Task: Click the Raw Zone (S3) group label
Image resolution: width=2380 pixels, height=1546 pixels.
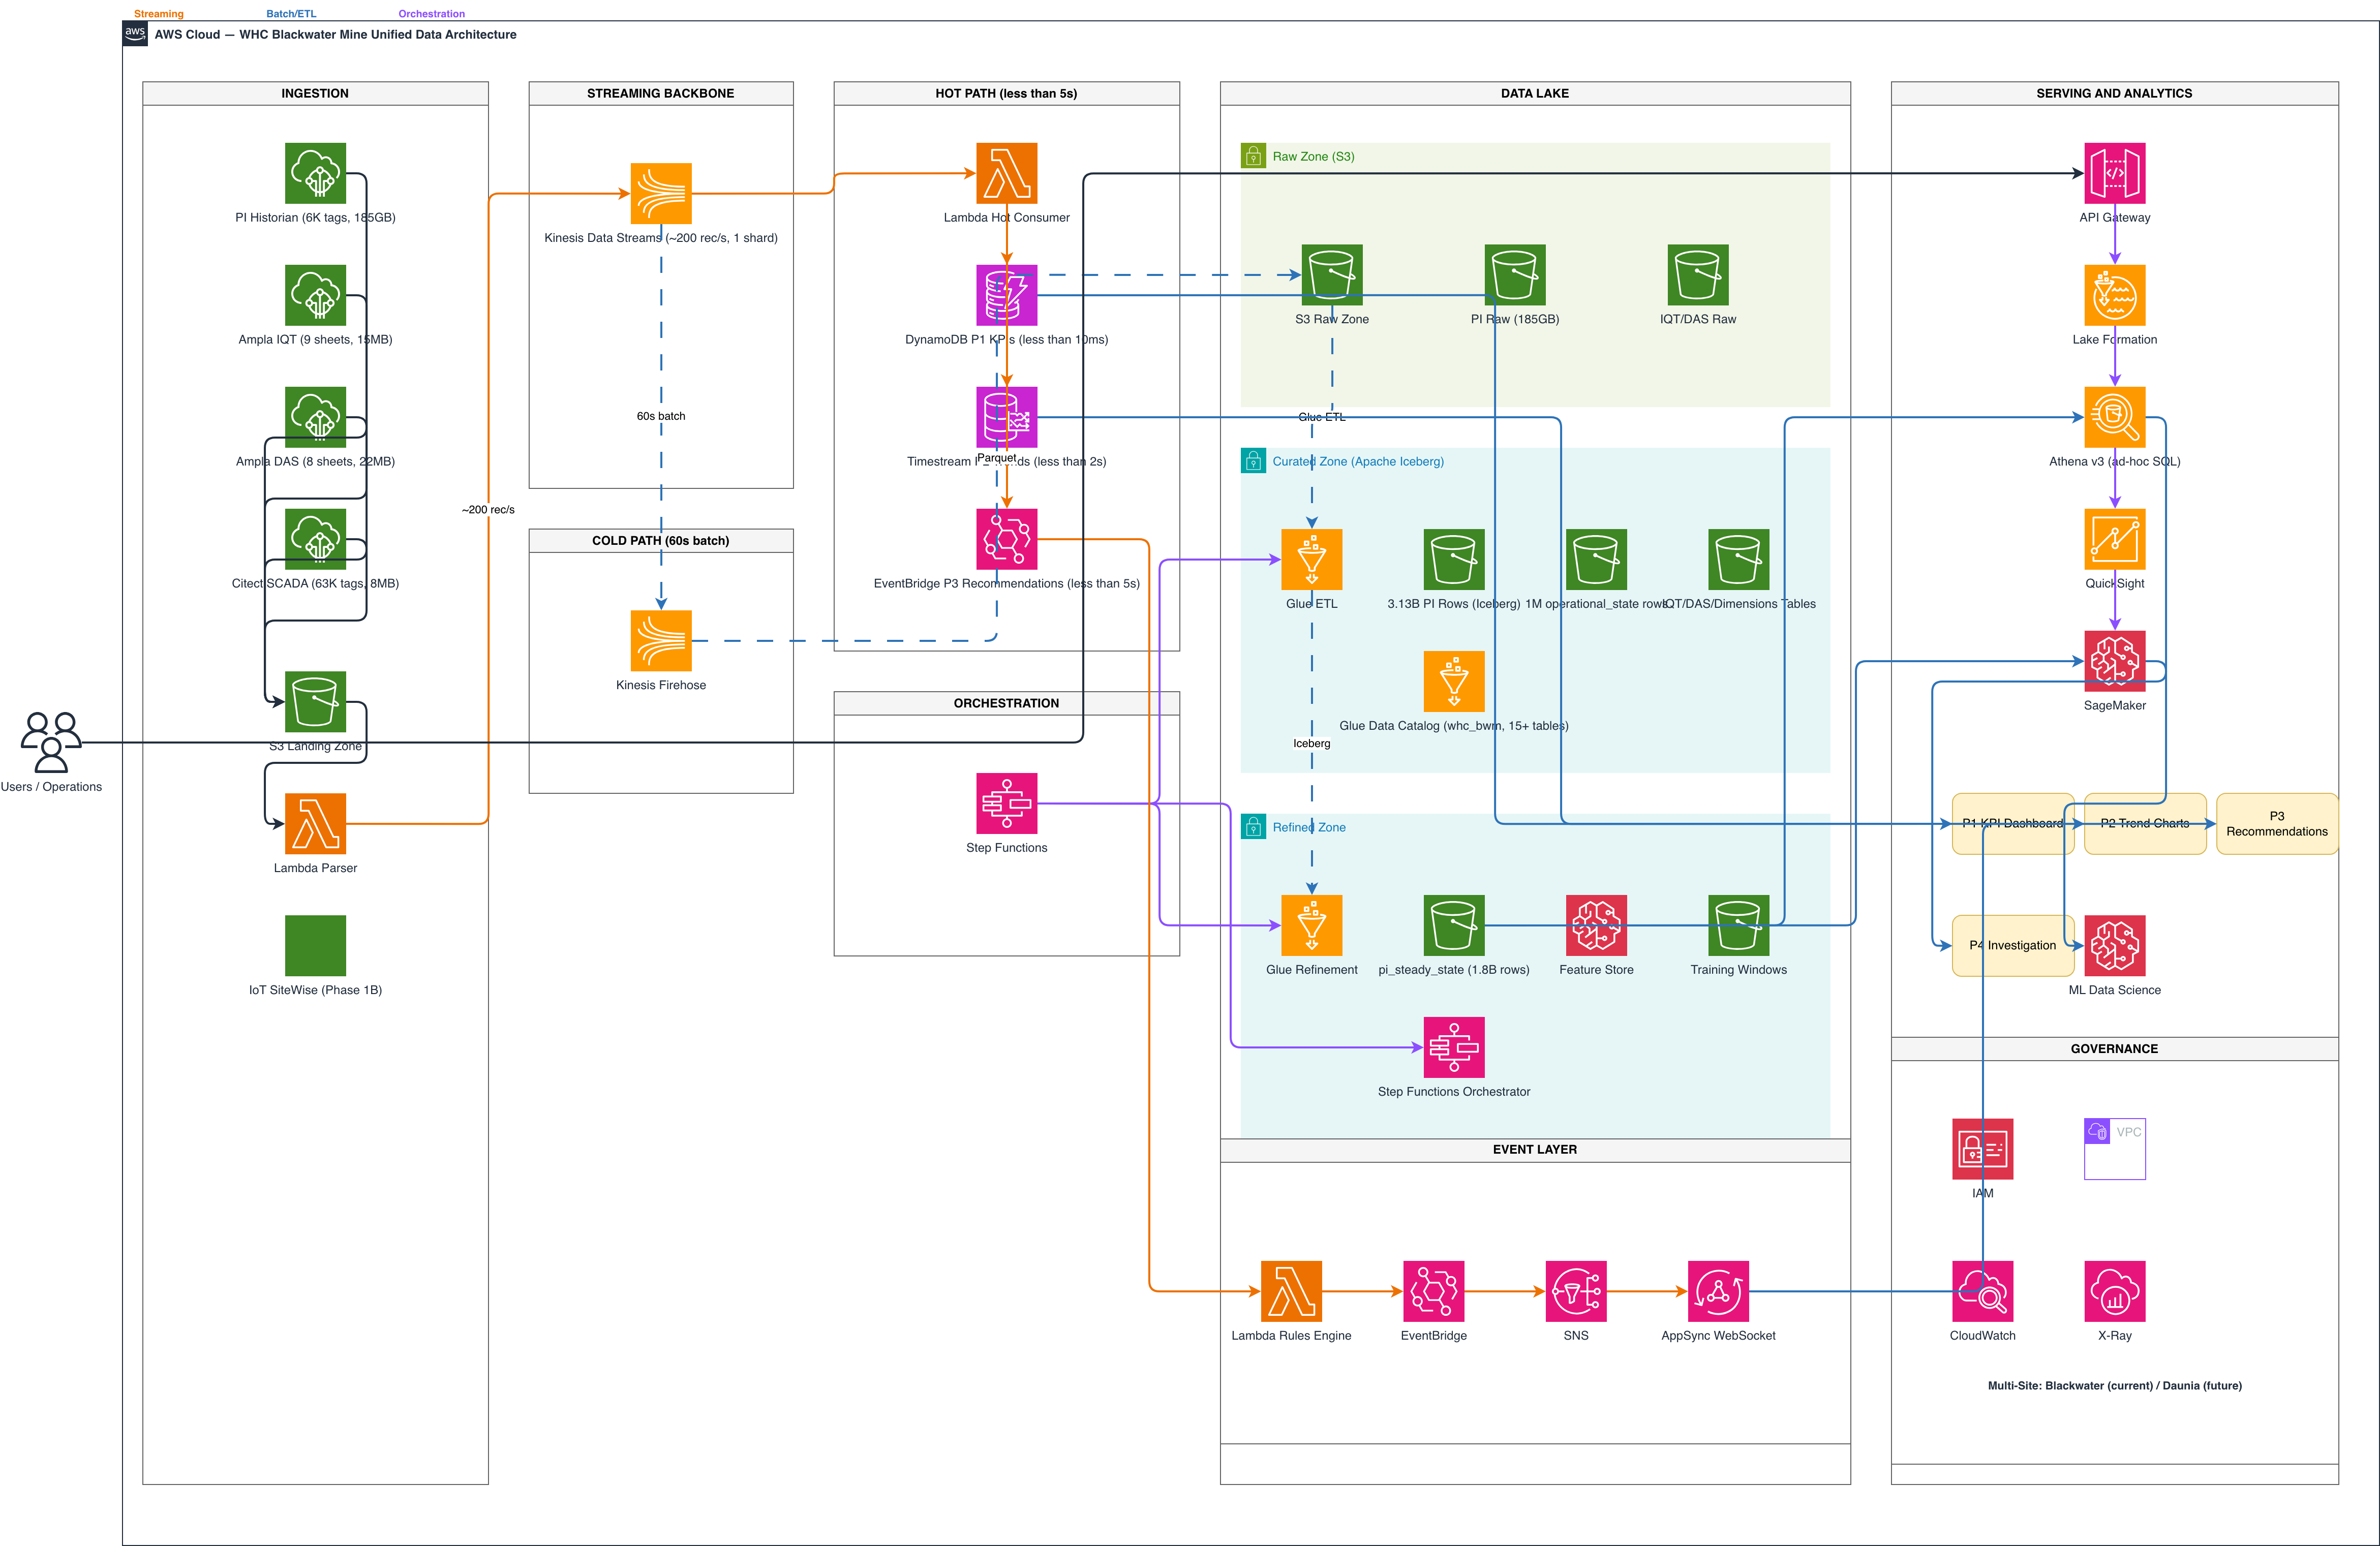Action: click(x=1313, y=156)
